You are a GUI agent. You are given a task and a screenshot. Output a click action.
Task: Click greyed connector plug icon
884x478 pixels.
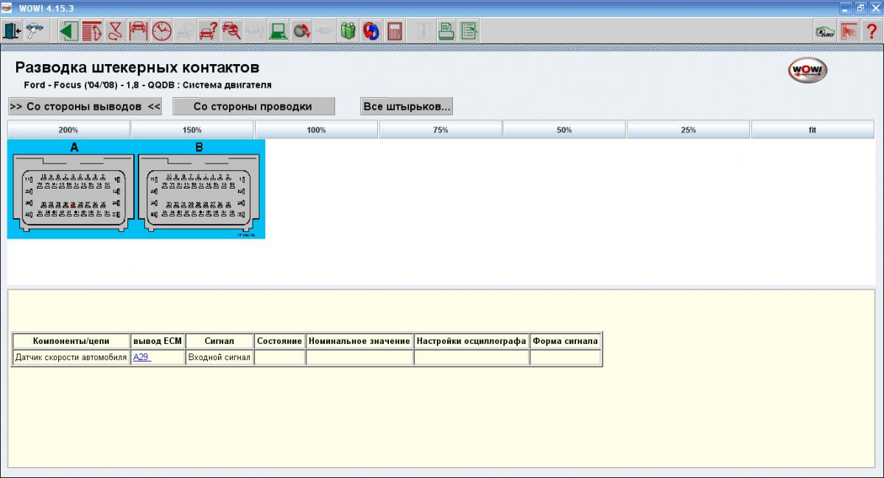(325, 31)
